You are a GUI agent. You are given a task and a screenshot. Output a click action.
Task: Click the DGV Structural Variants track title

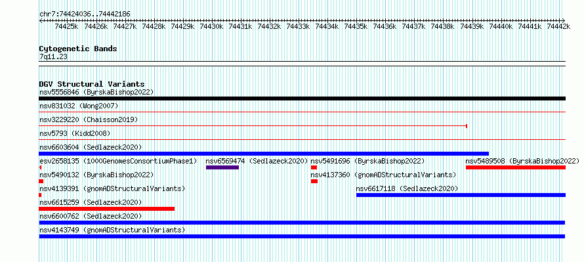[x=92, y=84]
